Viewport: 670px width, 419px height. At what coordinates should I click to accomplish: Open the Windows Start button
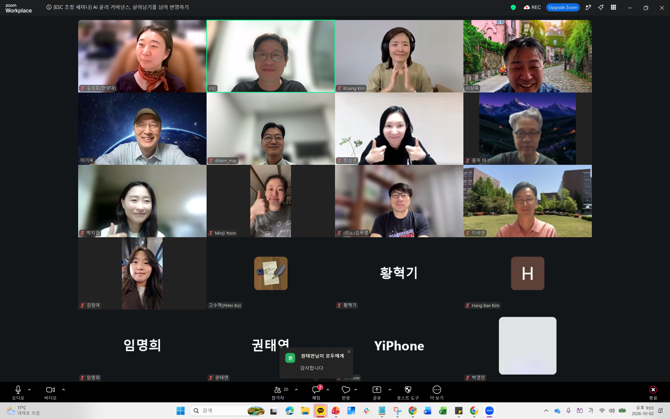180,411
